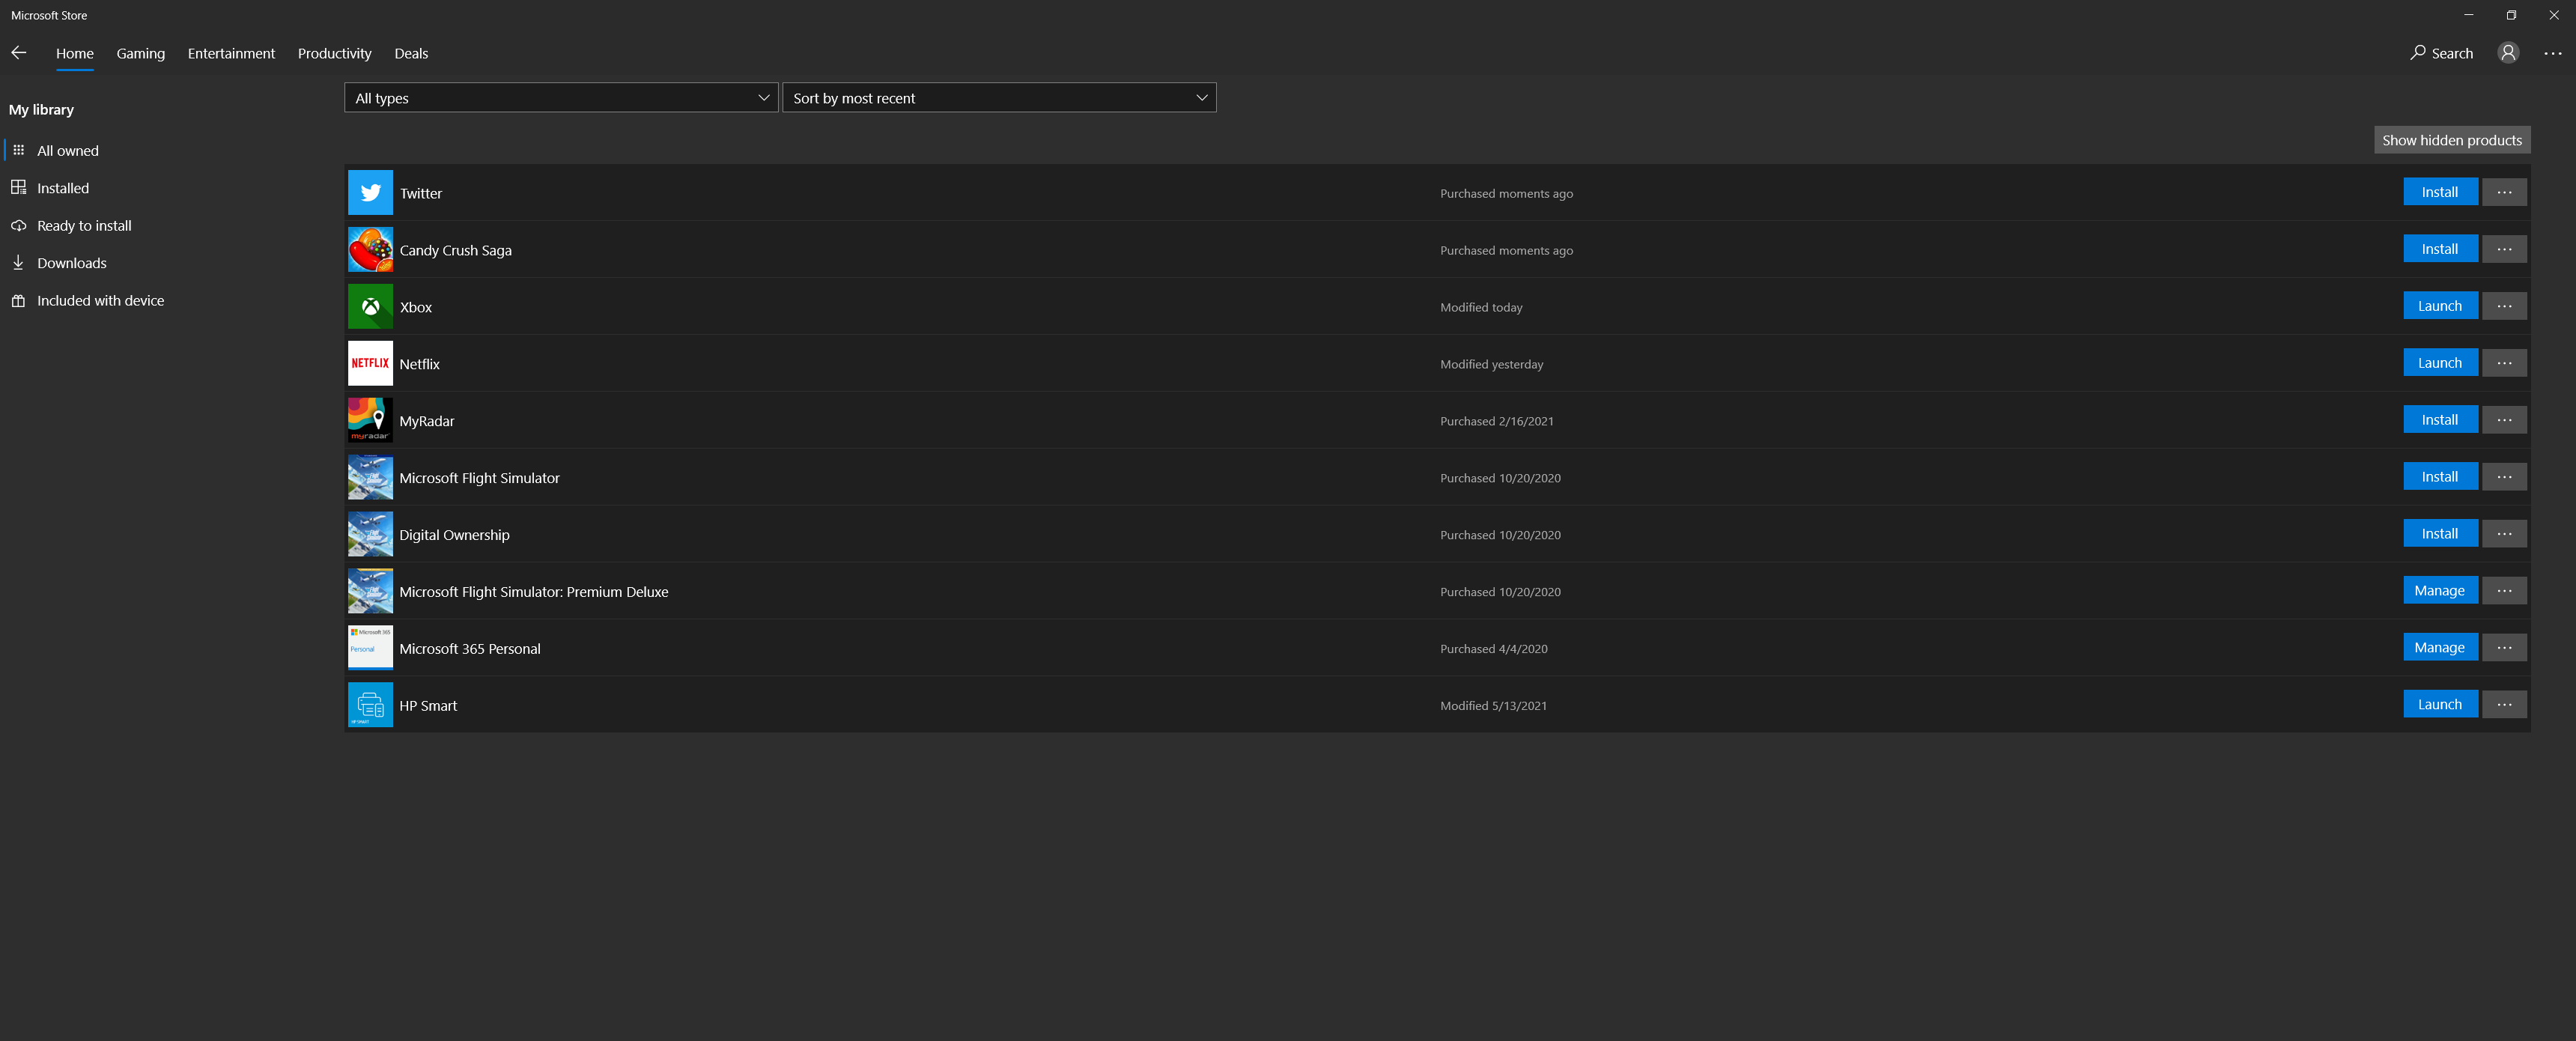Click the Microsoft 365 Personal title text
The height and width of the screenshot is (1041, 2576).
point(470,648)
